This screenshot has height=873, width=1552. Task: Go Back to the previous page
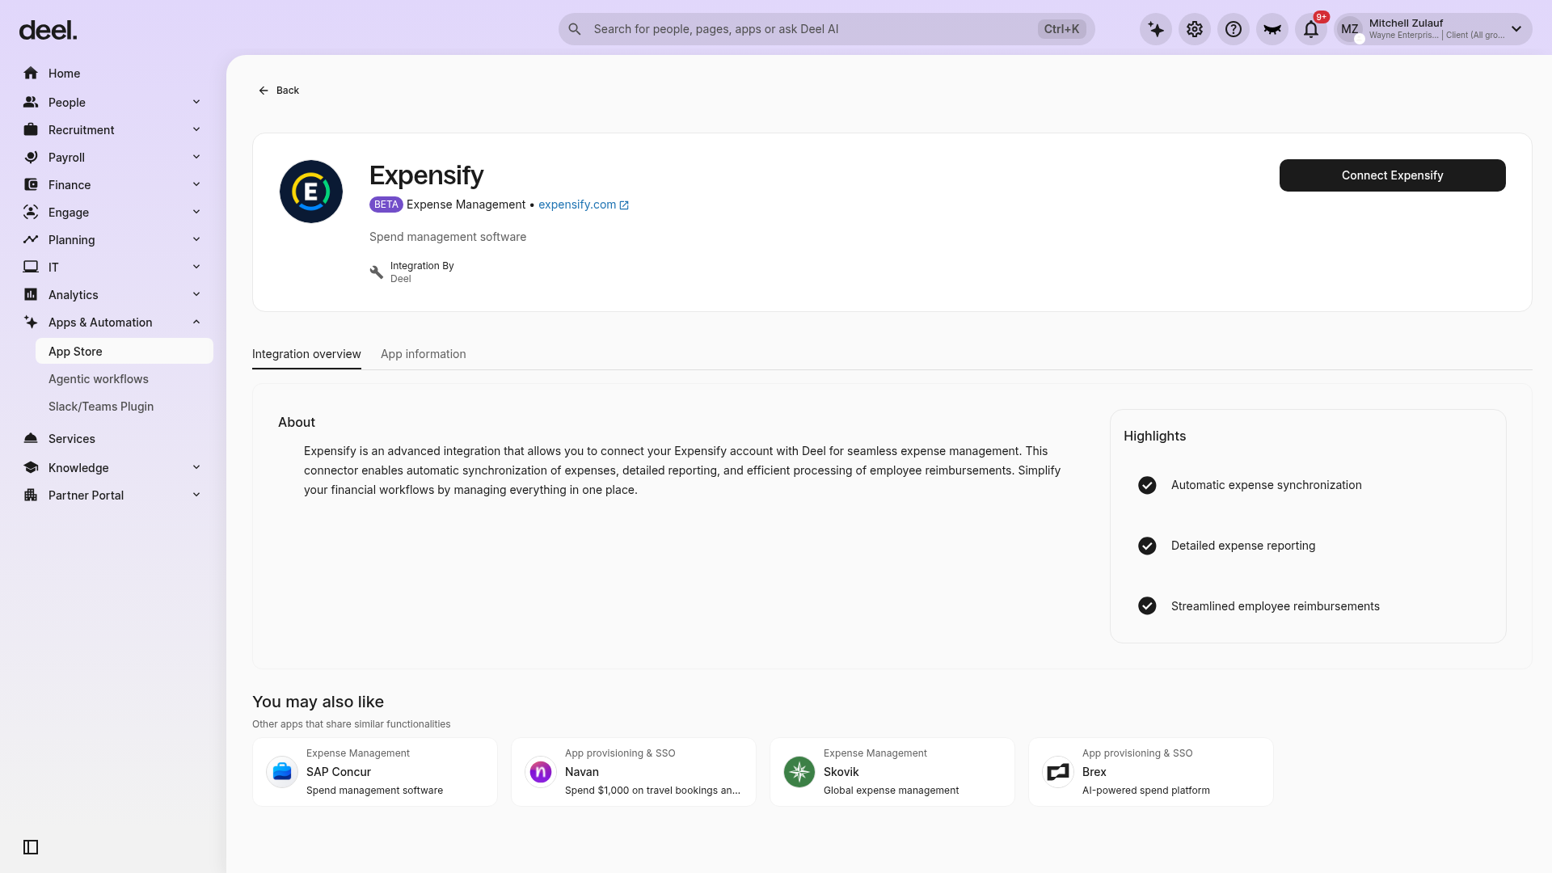click(x=279, y=91)
